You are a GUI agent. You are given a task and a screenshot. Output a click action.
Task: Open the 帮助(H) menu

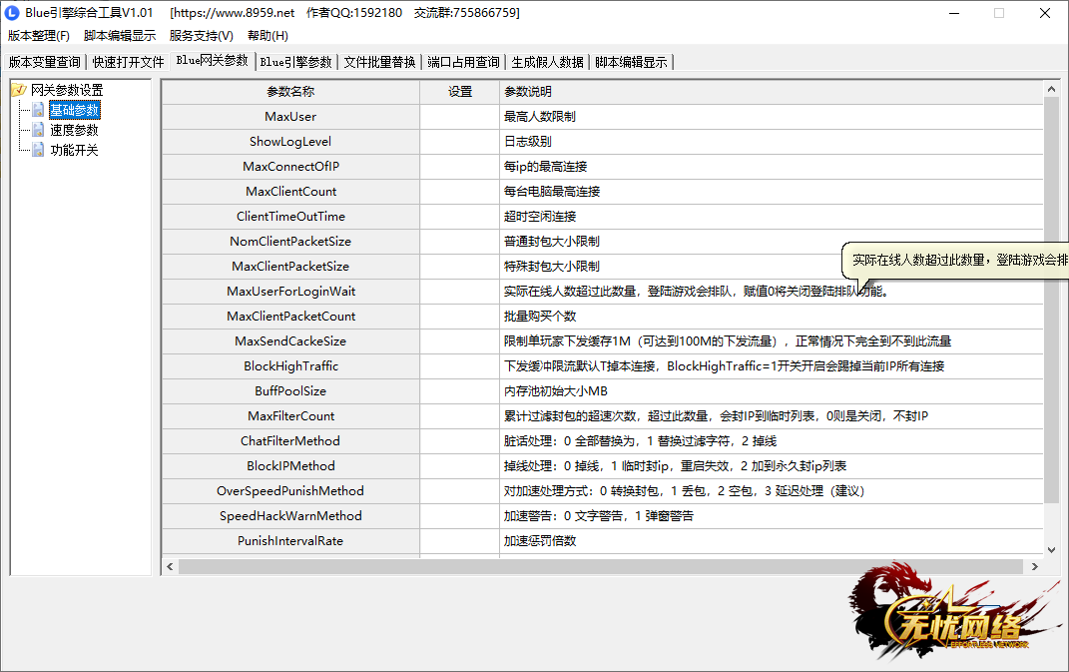point(267,36)
